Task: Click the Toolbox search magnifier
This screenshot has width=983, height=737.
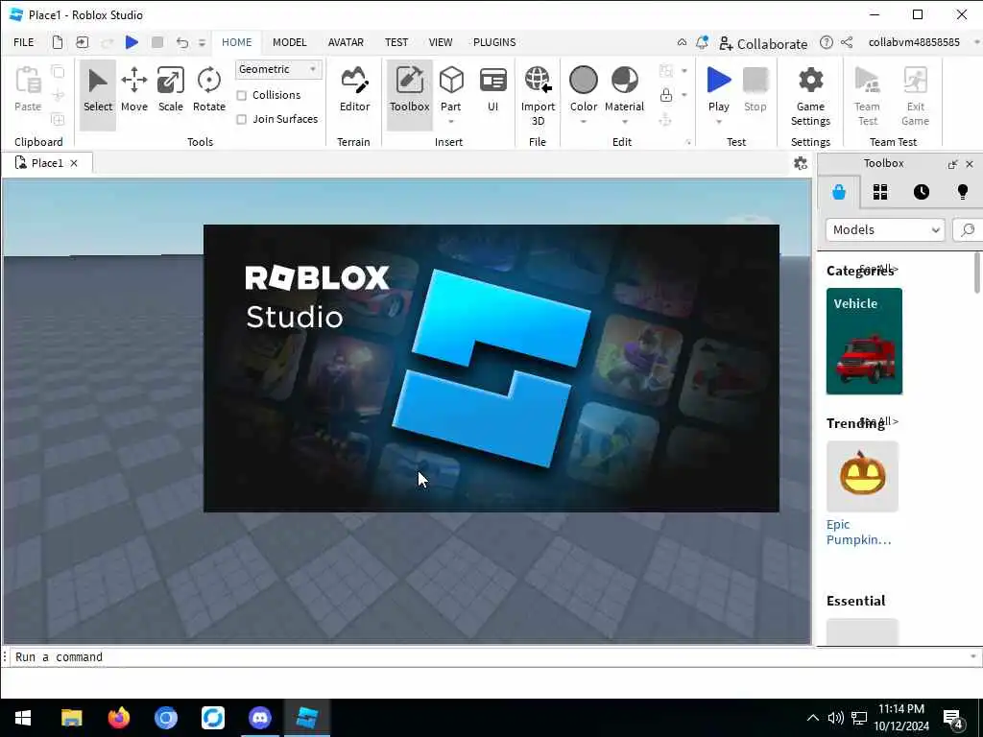Action: pos(968,230)
